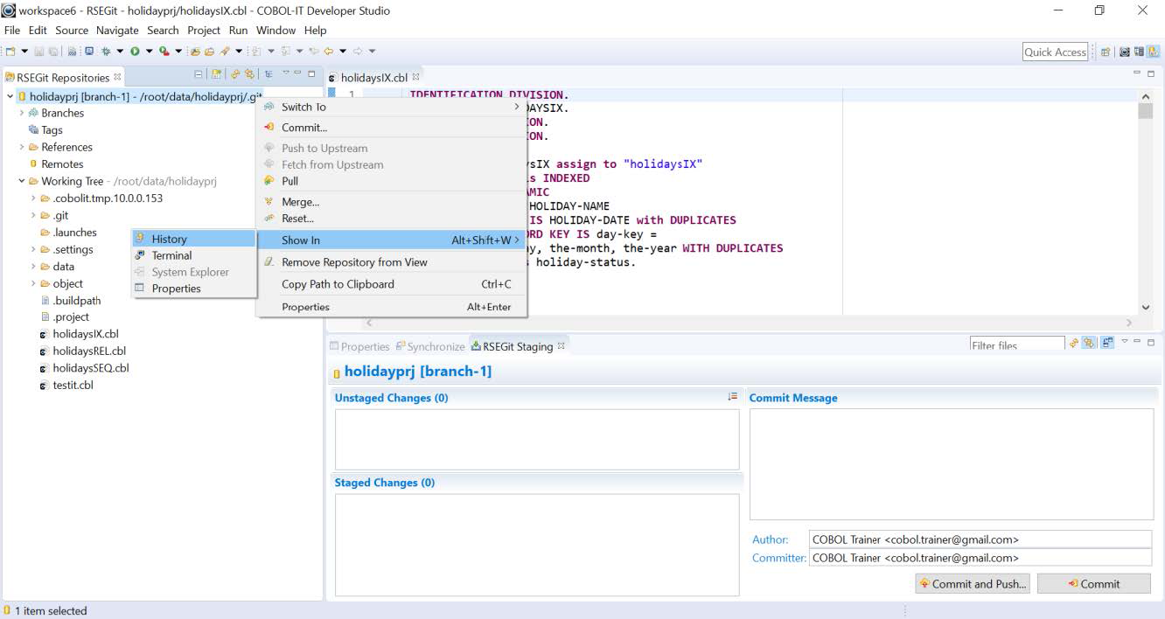The height and width of the screenshot is (619, 1165).
Task: Switch to the Synchronize tab
Action: coord(435,346)
